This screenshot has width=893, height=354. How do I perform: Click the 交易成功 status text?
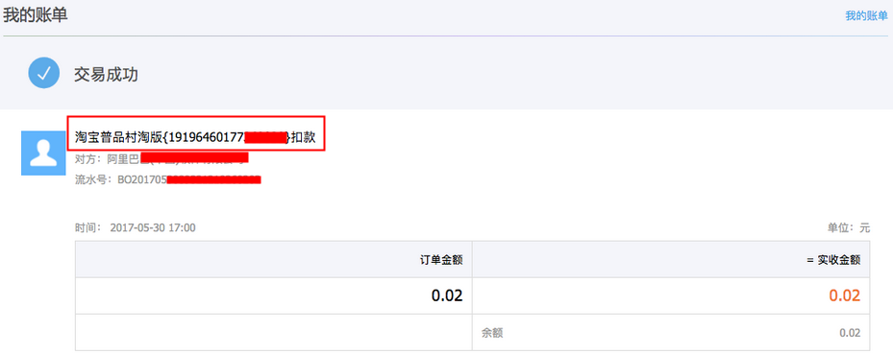click(x=106, y=74)
